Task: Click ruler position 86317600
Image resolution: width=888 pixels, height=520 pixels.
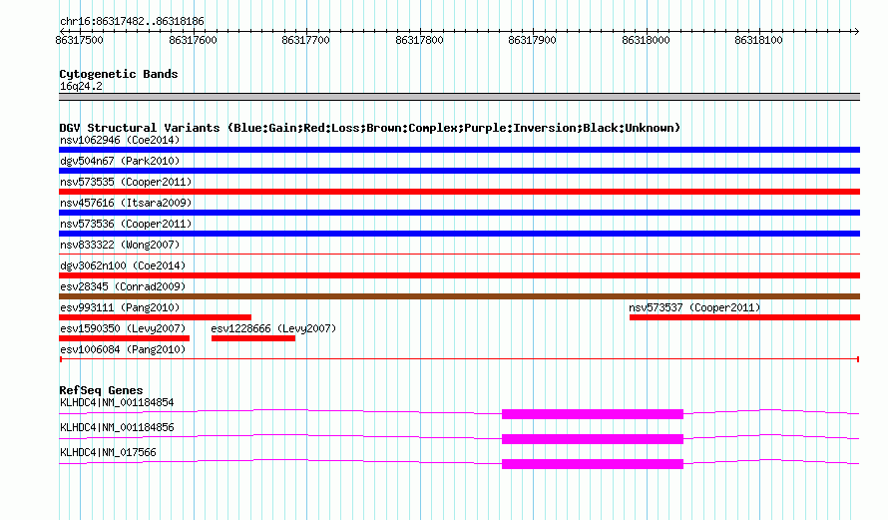Action: (194, 40)
